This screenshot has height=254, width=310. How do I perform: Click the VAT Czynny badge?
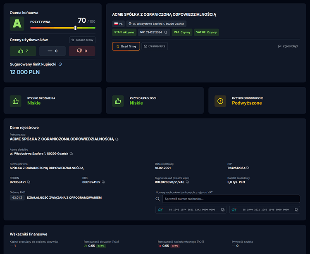coord(182,32)
